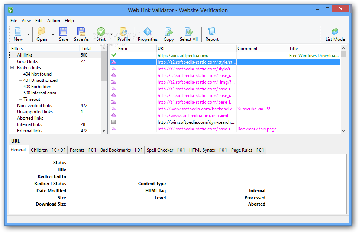This screenshot has height=233, width=359.
Task: Select the 404 Not found filter
Action: tap(37, 74)
